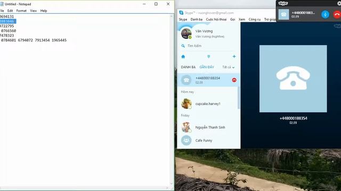341x191 pixels.
Task: Click the 0784601 number in Notepad
Action: 9,40
